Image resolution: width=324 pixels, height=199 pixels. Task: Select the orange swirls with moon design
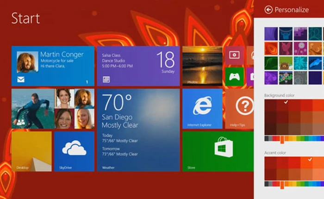(315, 48)
